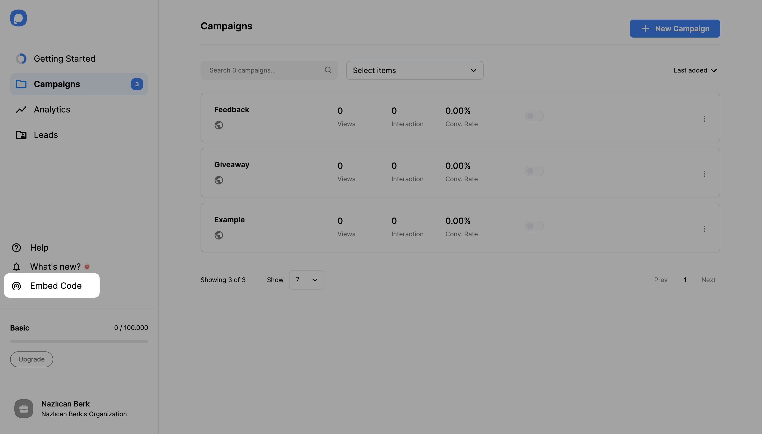Click the Leads document icon
This screenshot has width=762, height=434.
[x=21, y=135]
